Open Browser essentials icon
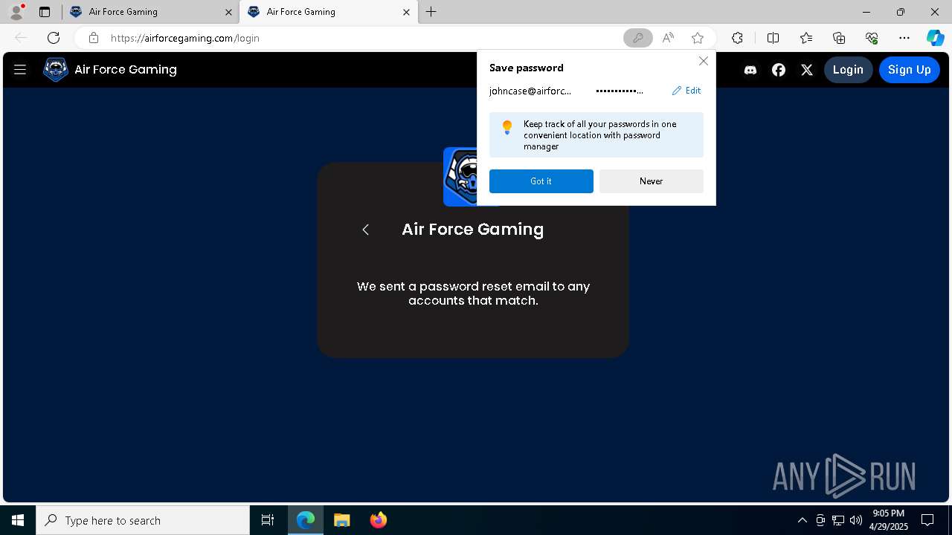 872,38
